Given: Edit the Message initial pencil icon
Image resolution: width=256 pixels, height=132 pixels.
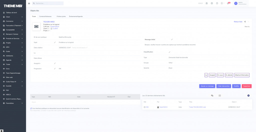Looking at the screenshot, I should (172, 40).
